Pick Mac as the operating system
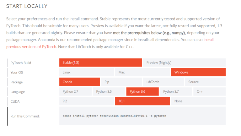 pos(142,72)
